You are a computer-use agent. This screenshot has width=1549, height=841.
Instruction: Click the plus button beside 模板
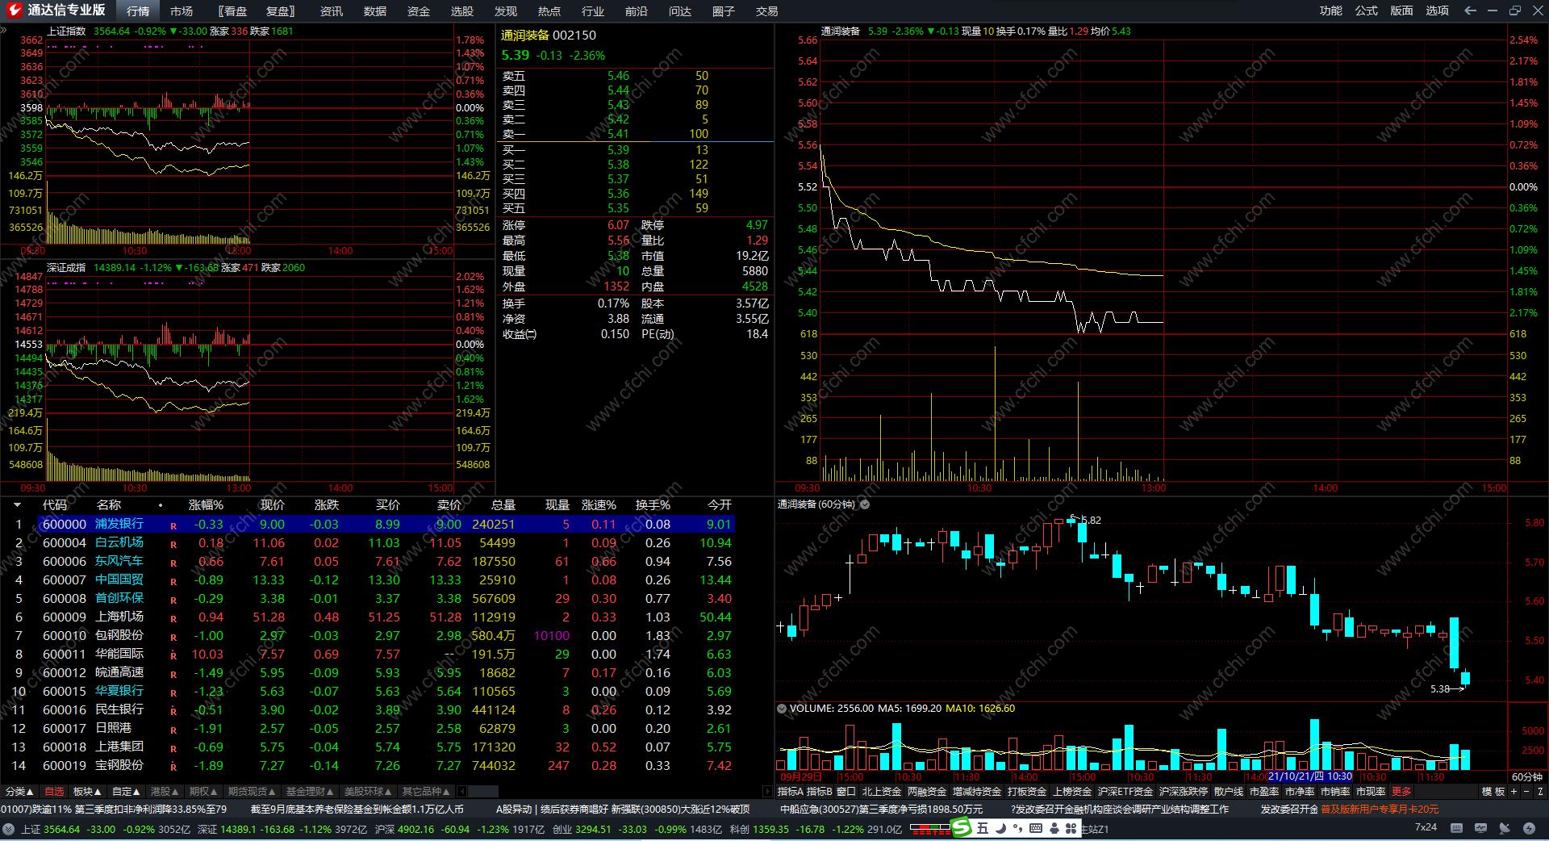pos(1514,792)
